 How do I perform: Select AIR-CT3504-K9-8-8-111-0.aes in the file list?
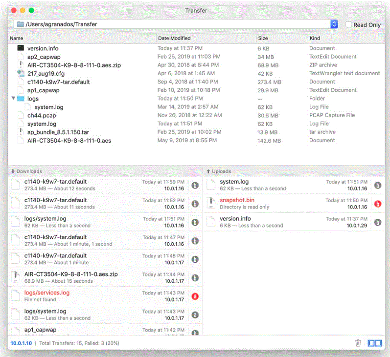click(x=69, y=141)
